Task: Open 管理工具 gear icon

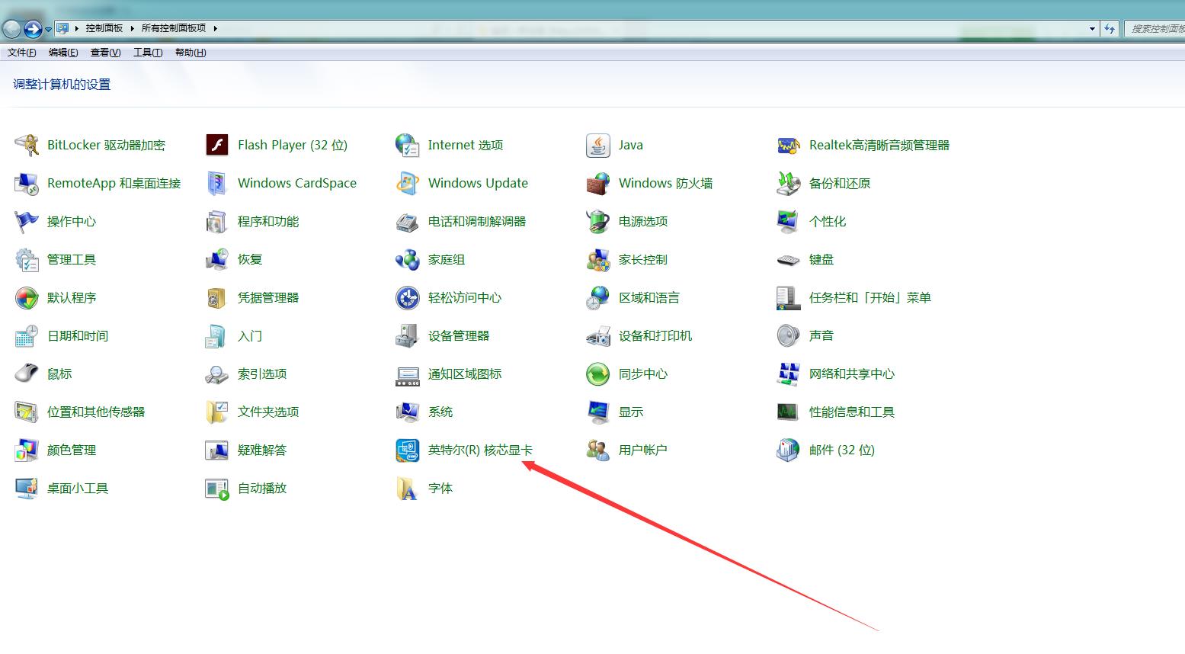Action: (x=27, y=259)
